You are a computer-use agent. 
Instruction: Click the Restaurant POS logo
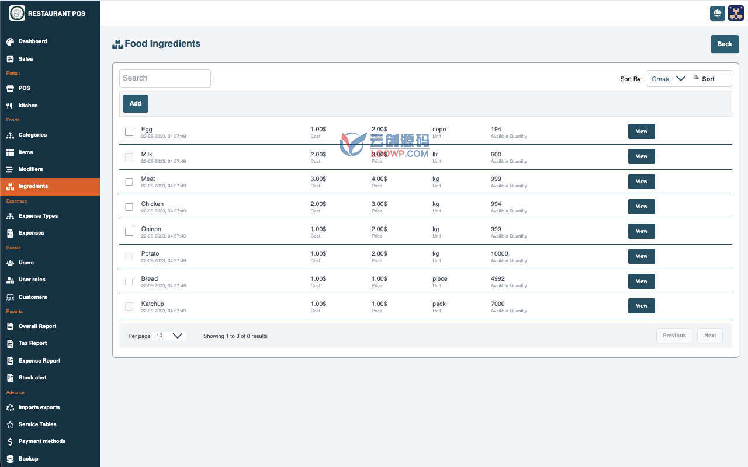click(17, 13)
